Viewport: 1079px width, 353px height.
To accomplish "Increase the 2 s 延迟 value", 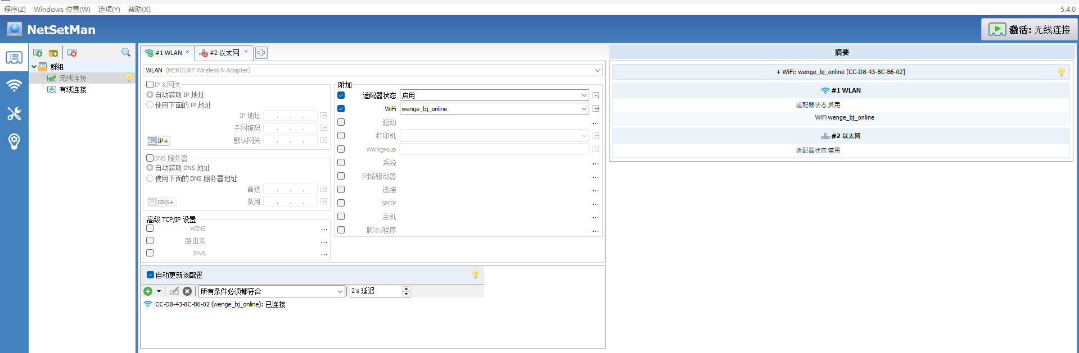I will click(x=406, y=288).
